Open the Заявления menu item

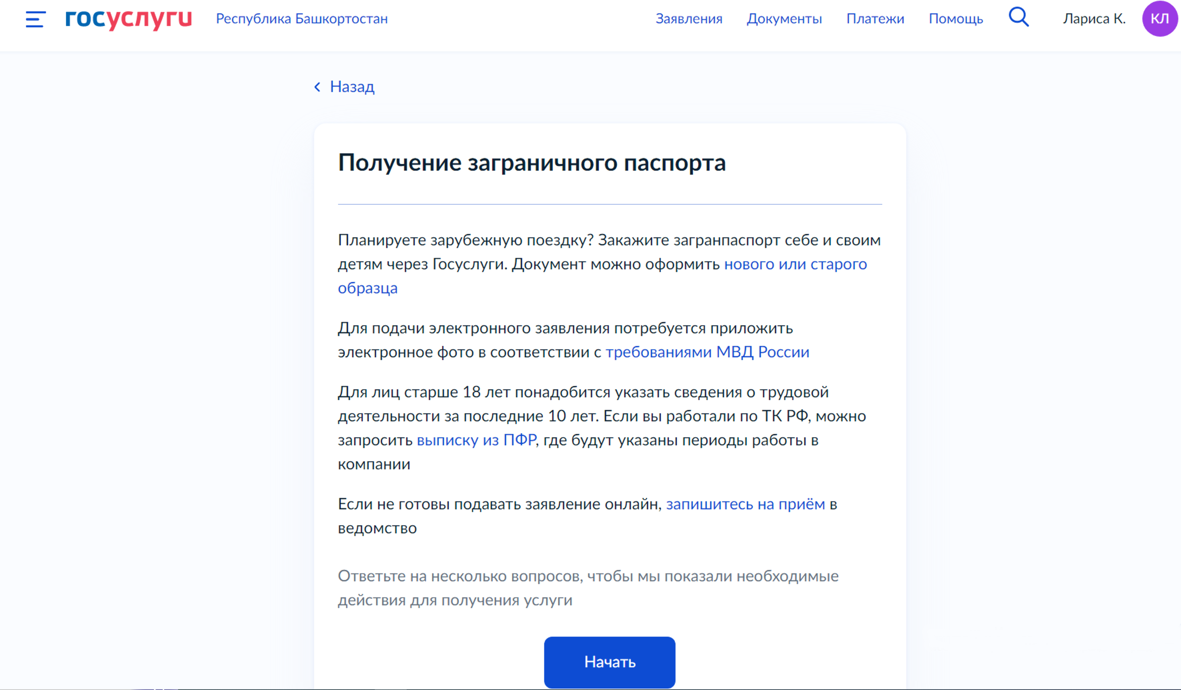[689, 19]
